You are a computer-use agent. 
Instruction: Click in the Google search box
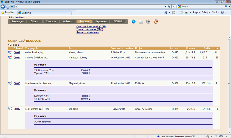pyautogui.click(x=202, y=7)
